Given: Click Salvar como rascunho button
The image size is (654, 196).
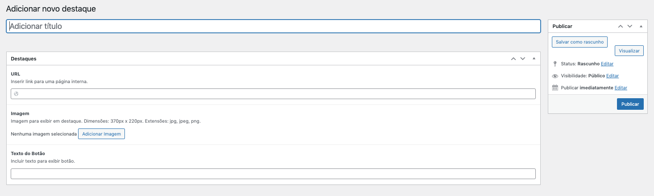Looking at the screenshot, I should tap(579, 42).
